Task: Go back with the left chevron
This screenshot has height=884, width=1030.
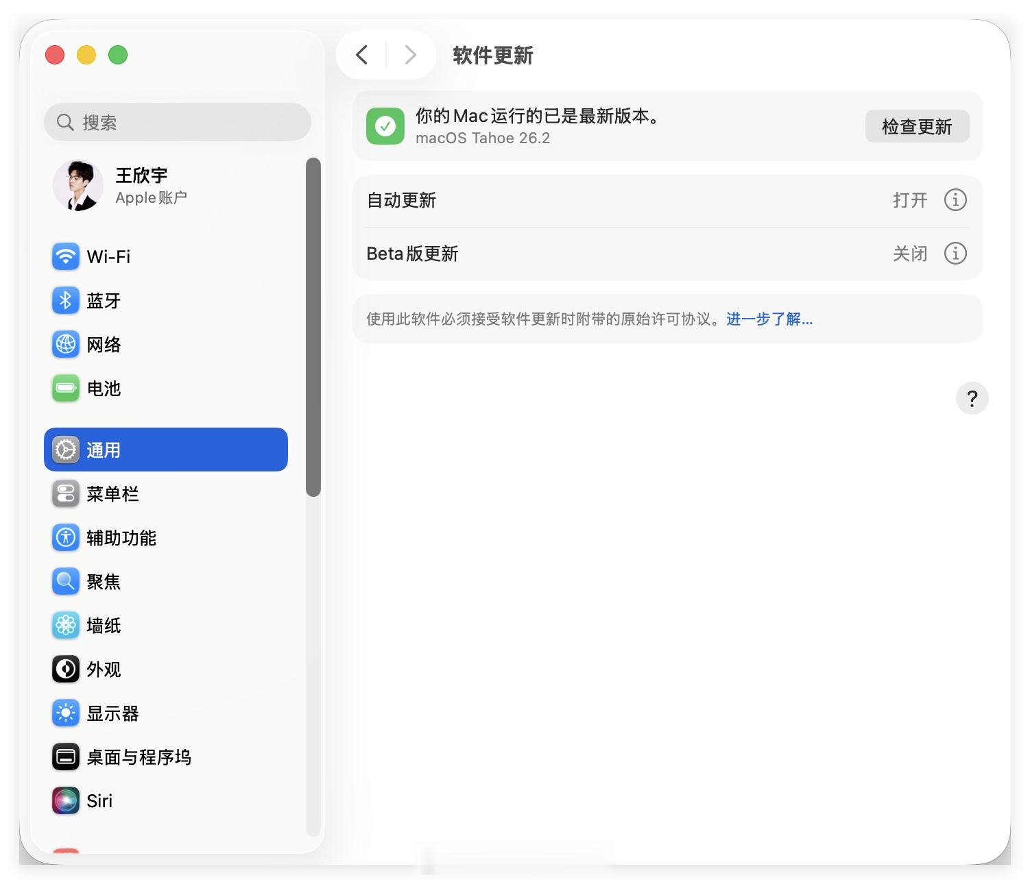Action: tap(362, 55)
